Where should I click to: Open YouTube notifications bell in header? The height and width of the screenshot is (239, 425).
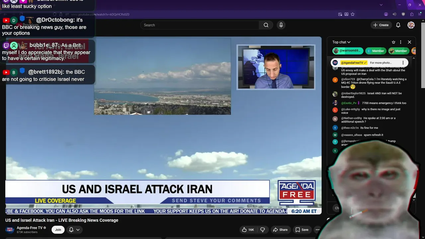tap(398, 25)
